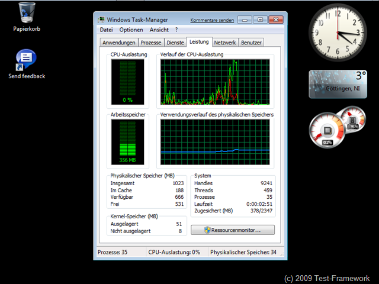Click the Arbeitsspeicher 356 MB meter
Image resolution: width=379 pixels, height=284 pixels.
tap(128, 142)
